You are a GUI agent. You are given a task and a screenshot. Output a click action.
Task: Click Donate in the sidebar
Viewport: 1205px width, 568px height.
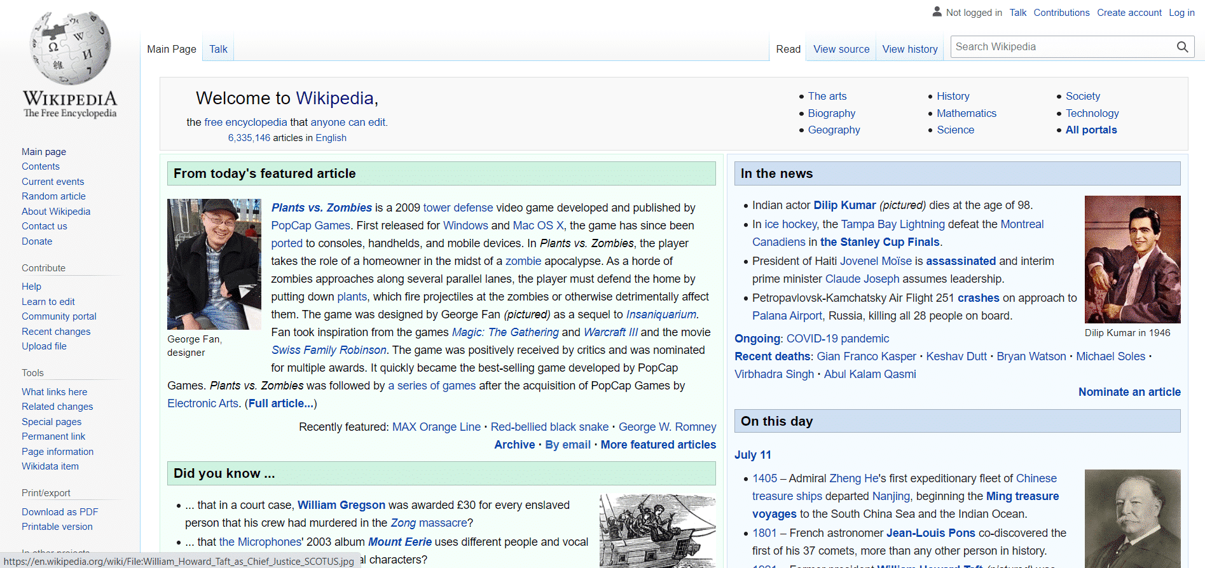[37, 241]
